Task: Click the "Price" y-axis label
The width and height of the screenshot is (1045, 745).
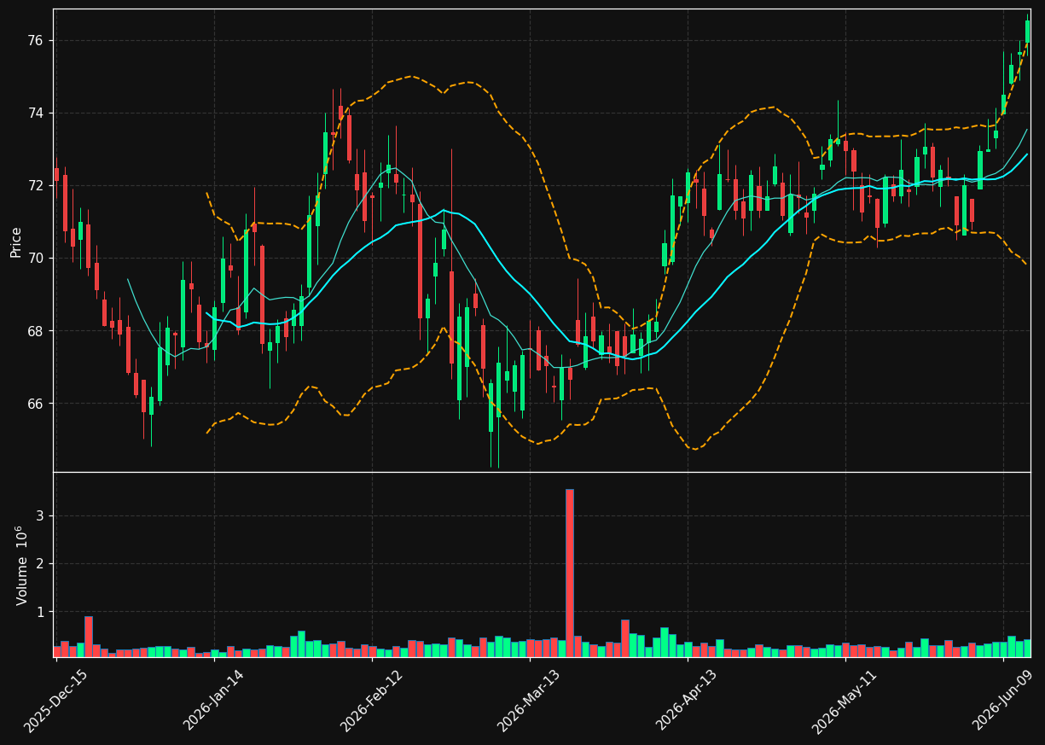Action: pyautogui.click(x=16, y=242)
